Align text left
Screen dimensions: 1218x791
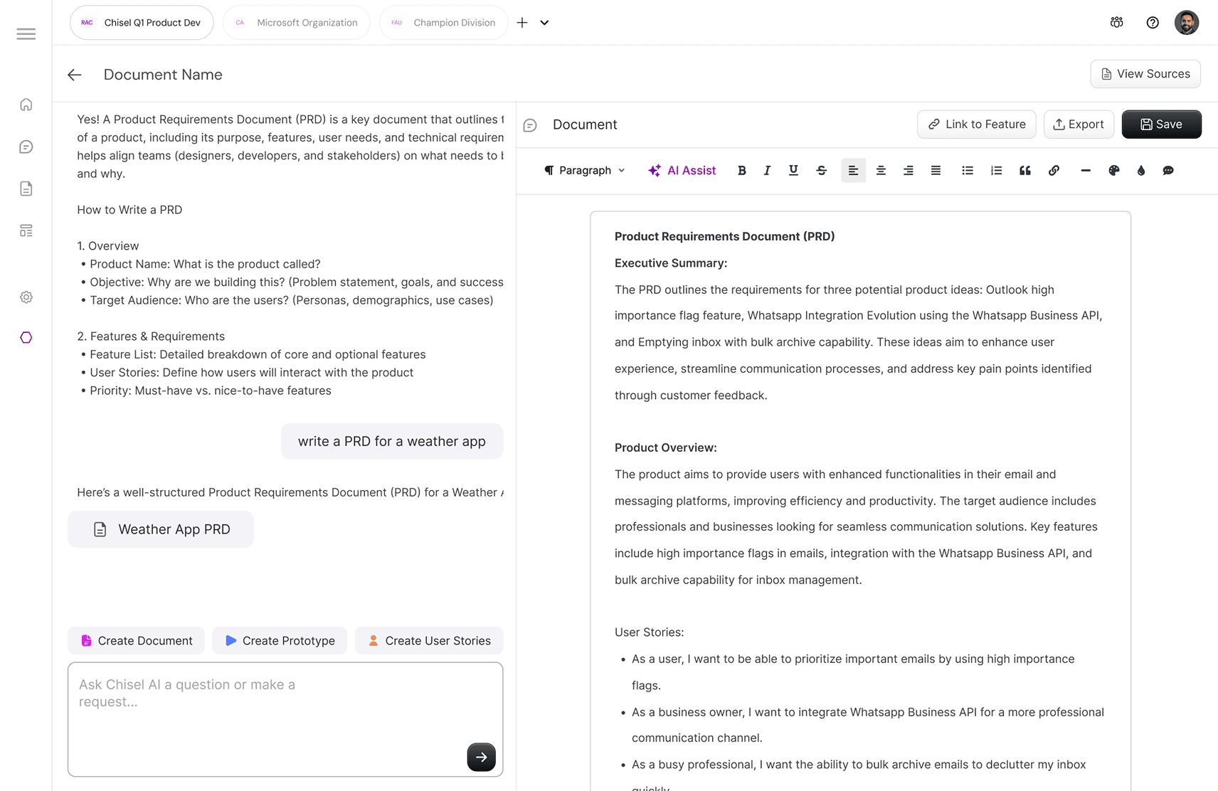point(853,170)
